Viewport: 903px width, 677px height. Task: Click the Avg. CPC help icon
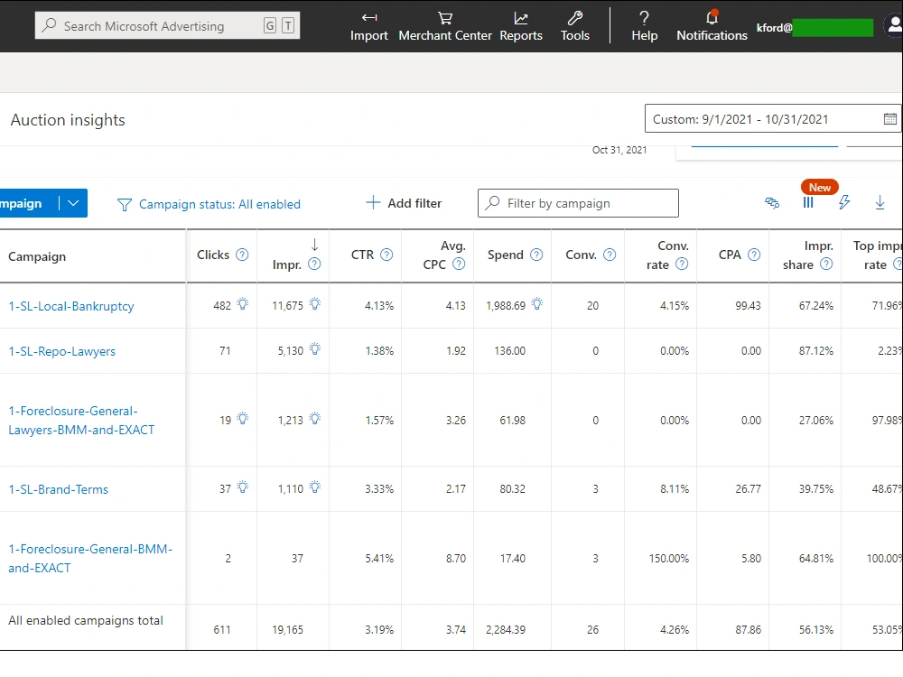459,264
